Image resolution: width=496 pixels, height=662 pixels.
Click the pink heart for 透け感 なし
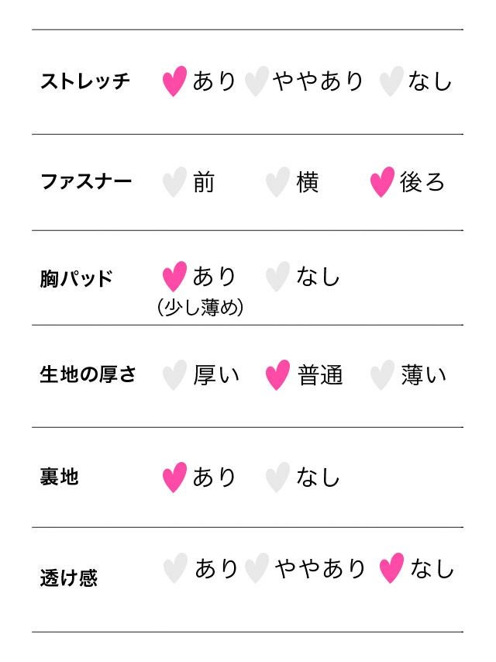(x=391, y=568)
